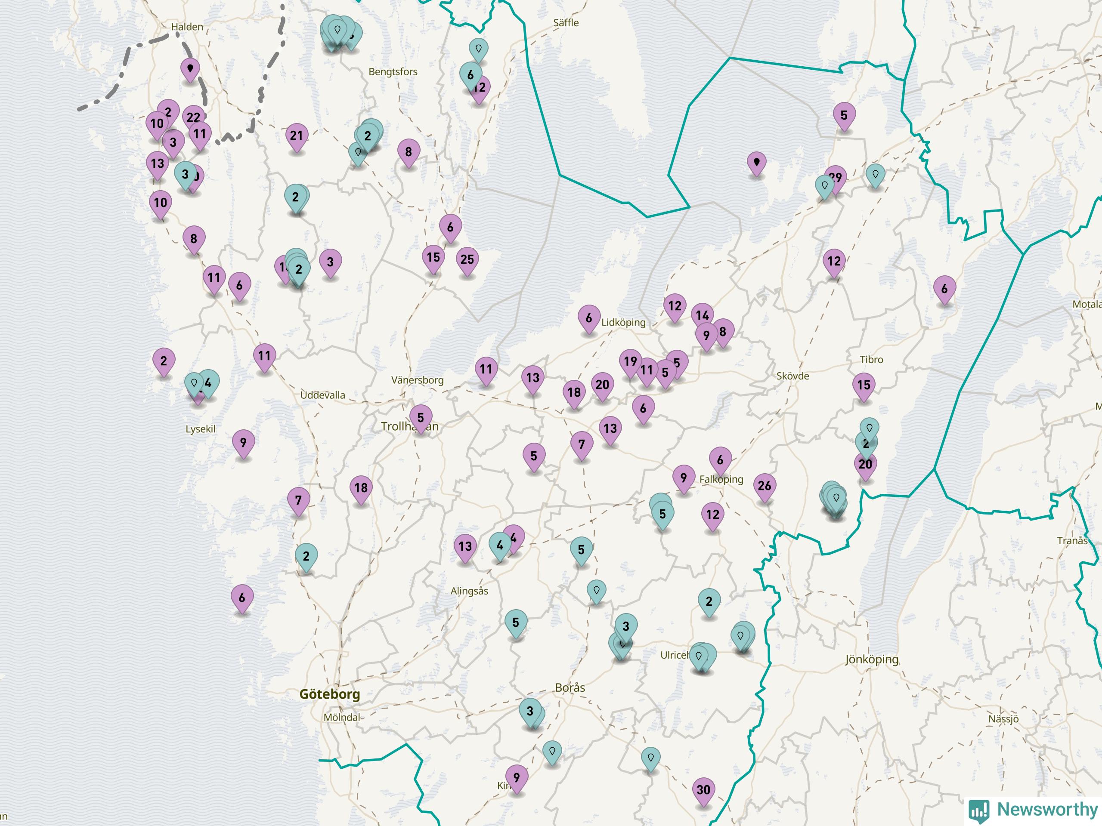The width and height of the screenshot is (1102, 826).
Task: Open purple 11 marker northwest of Uddevalla
Action: click(265, 356)
